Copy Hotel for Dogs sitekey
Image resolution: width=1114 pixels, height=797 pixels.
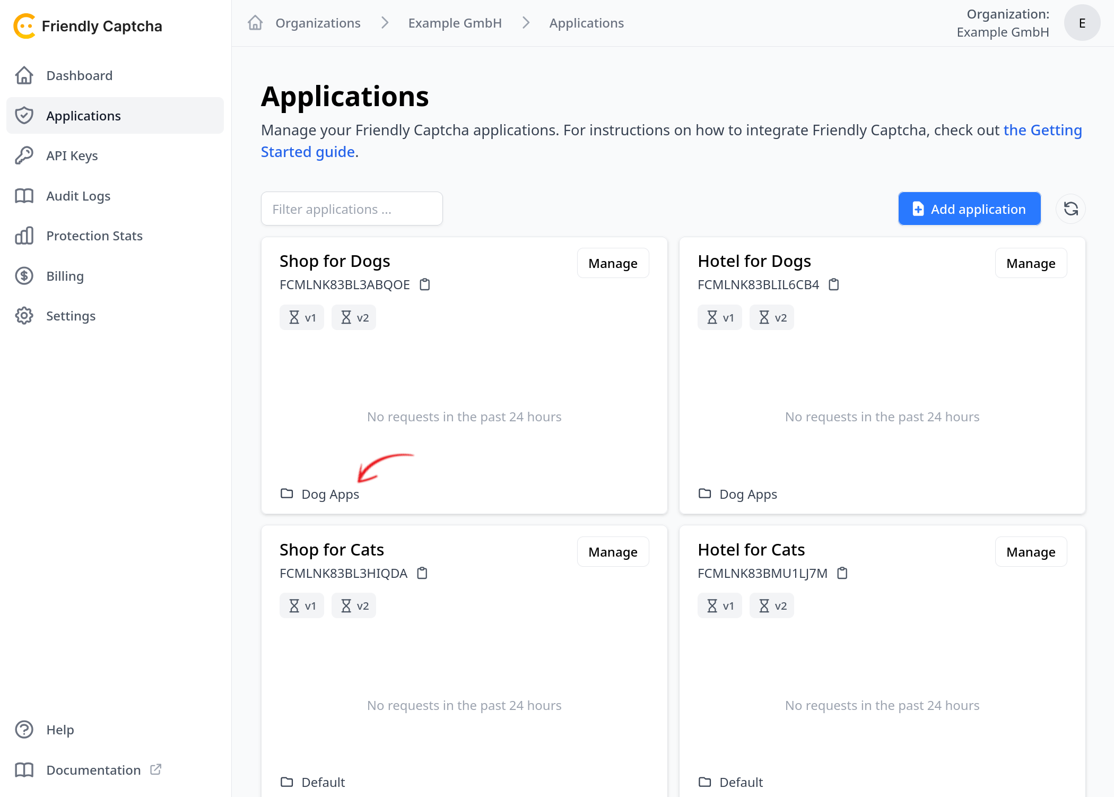coord(834,284)
